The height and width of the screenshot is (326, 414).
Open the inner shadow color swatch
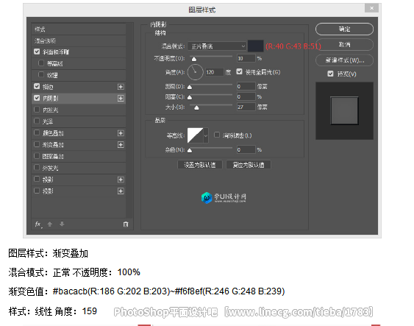(x=255, y=46)
